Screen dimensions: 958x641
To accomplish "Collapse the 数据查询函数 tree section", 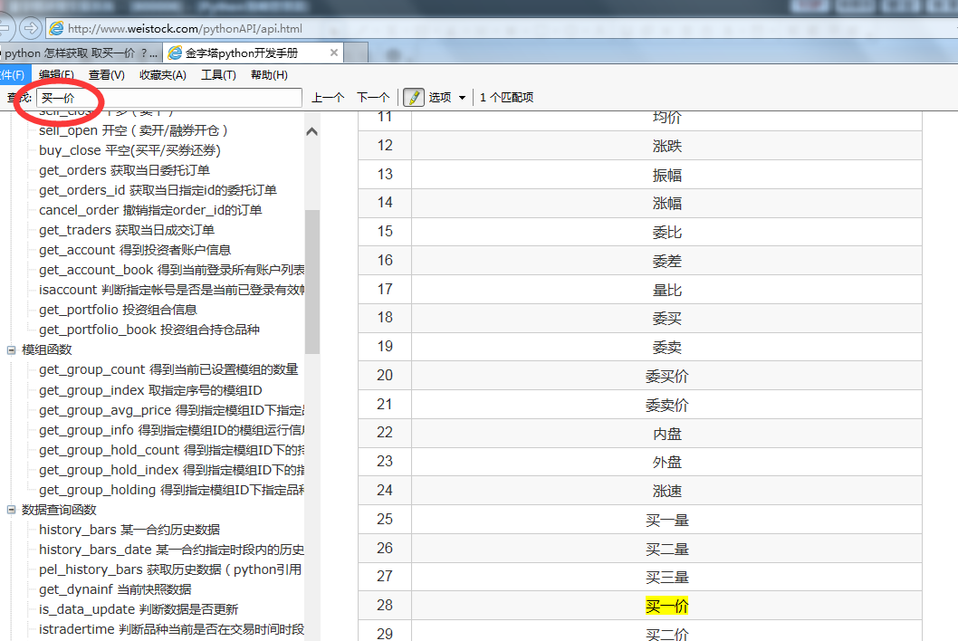I will pos(11,510).
